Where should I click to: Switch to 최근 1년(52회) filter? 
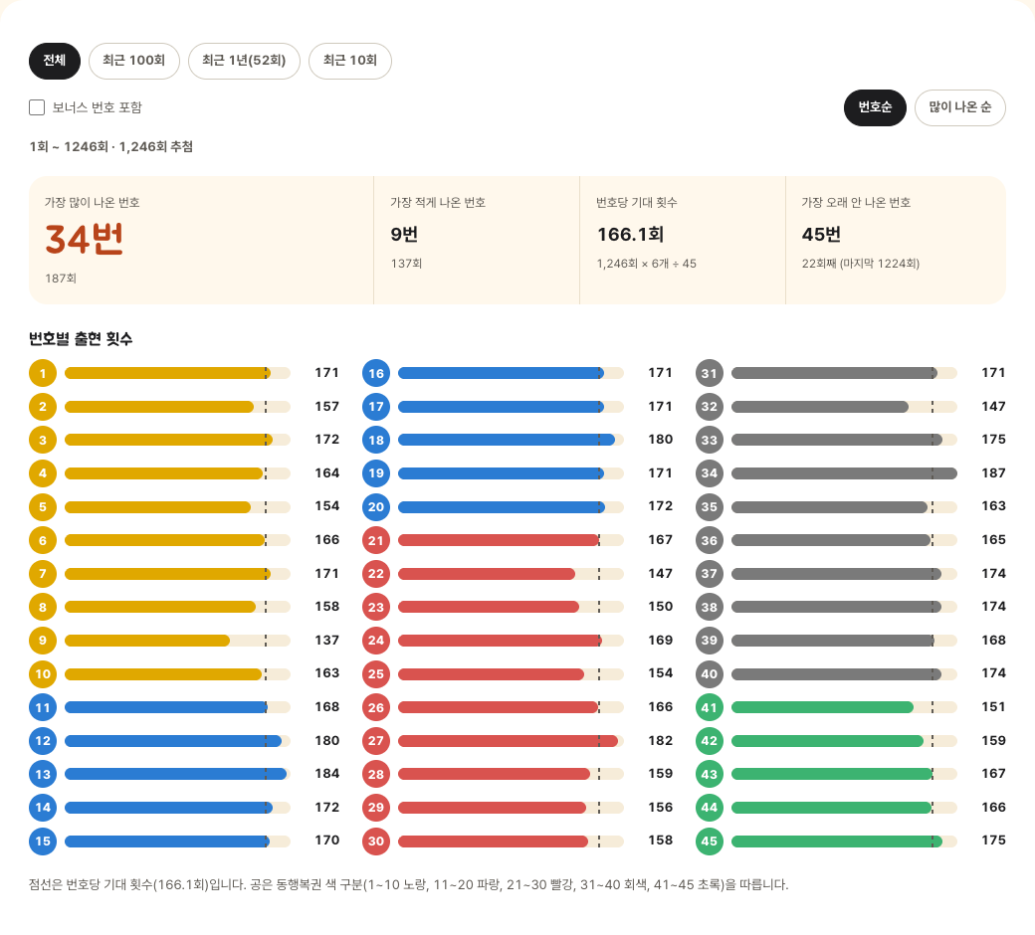244,61
